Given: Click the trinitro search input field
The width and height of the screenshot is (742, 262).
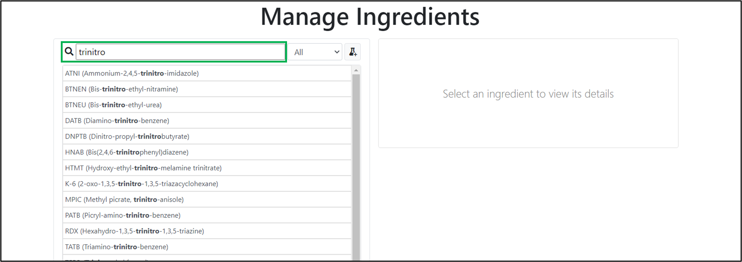Looking at the screenshot, I should pyautogui.click(x=180, y=52).
